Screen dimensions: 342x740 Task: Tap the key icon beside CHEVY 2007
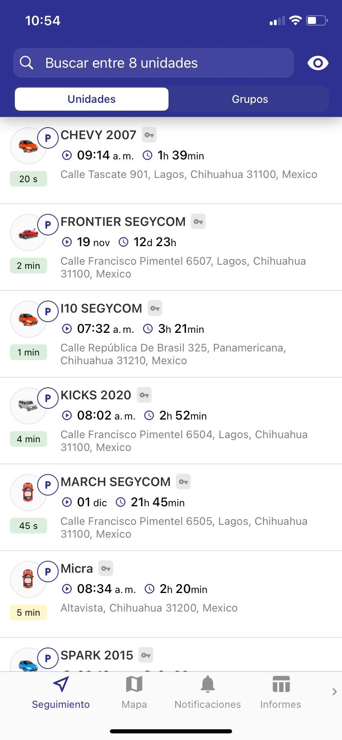coord(149,135)
